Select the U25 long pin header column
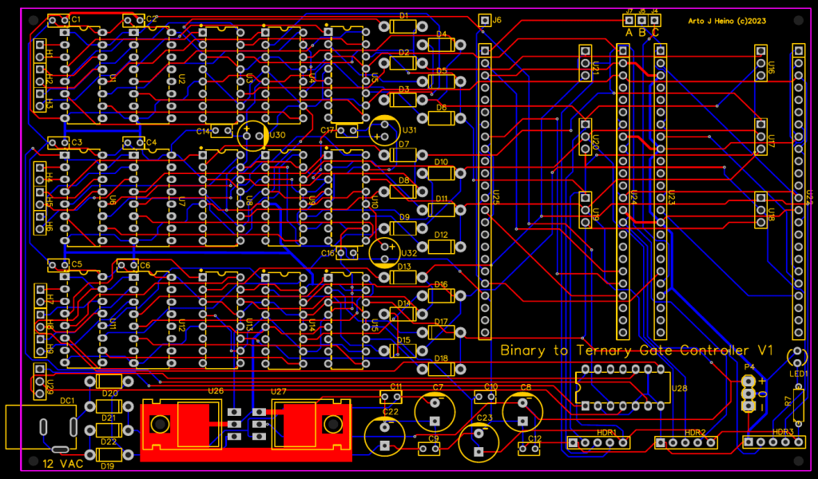Image resolution: width=818 pixels, height=479 pixels. pyautogui.click(x=484, y=192)
